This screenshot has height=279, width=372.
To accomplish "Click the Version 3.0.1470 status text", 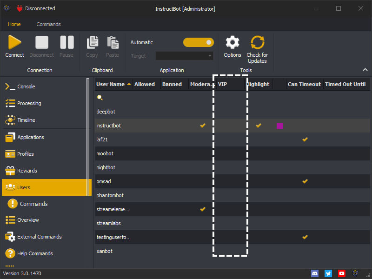I will click(22, 273).
